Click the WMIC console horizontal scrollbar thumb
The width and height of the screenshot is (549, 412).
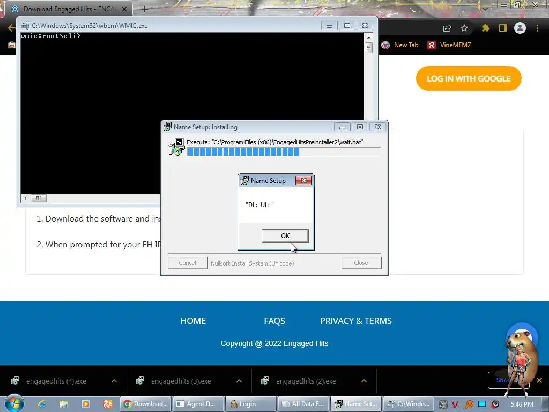(38, 198)
